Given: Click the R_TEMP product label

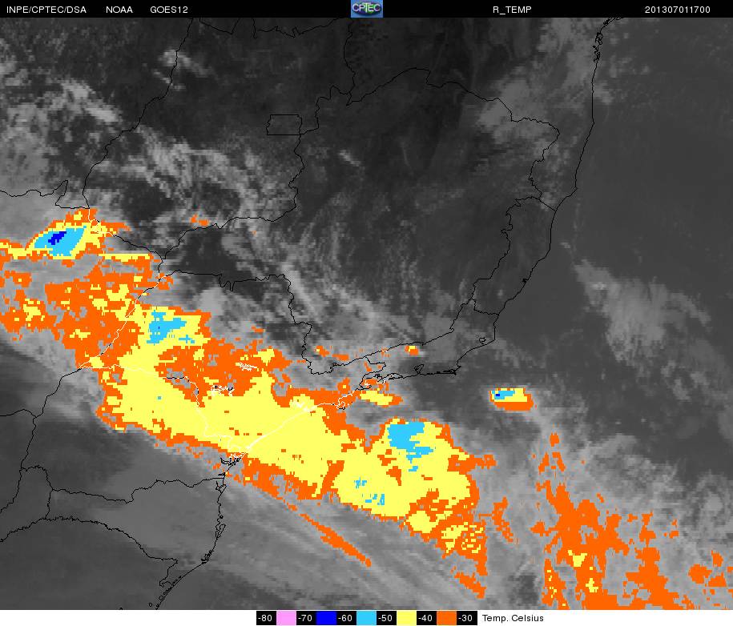Looking at the screenshot, I should (x=512, y=10).
